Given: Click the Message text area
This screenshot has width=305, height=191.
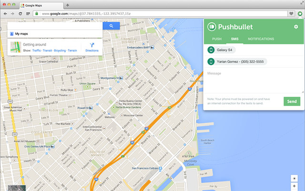Looking at the screenshot, I should click(x=254, y=81).
